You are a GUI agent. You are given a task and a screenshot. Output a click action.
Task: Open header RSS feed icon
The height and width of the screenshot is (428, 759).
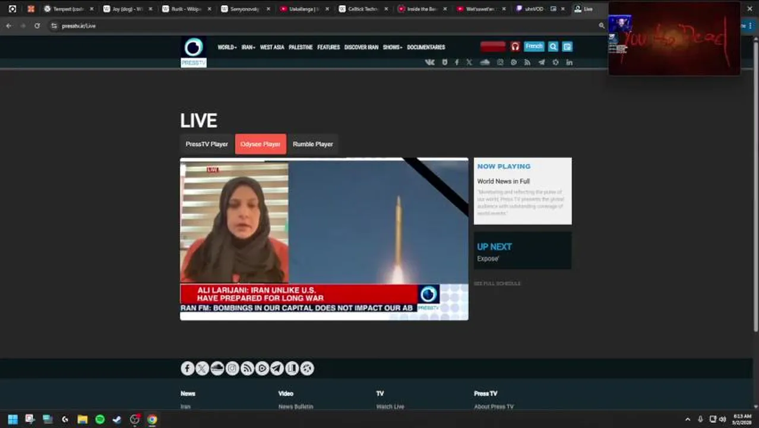point(527,62)
